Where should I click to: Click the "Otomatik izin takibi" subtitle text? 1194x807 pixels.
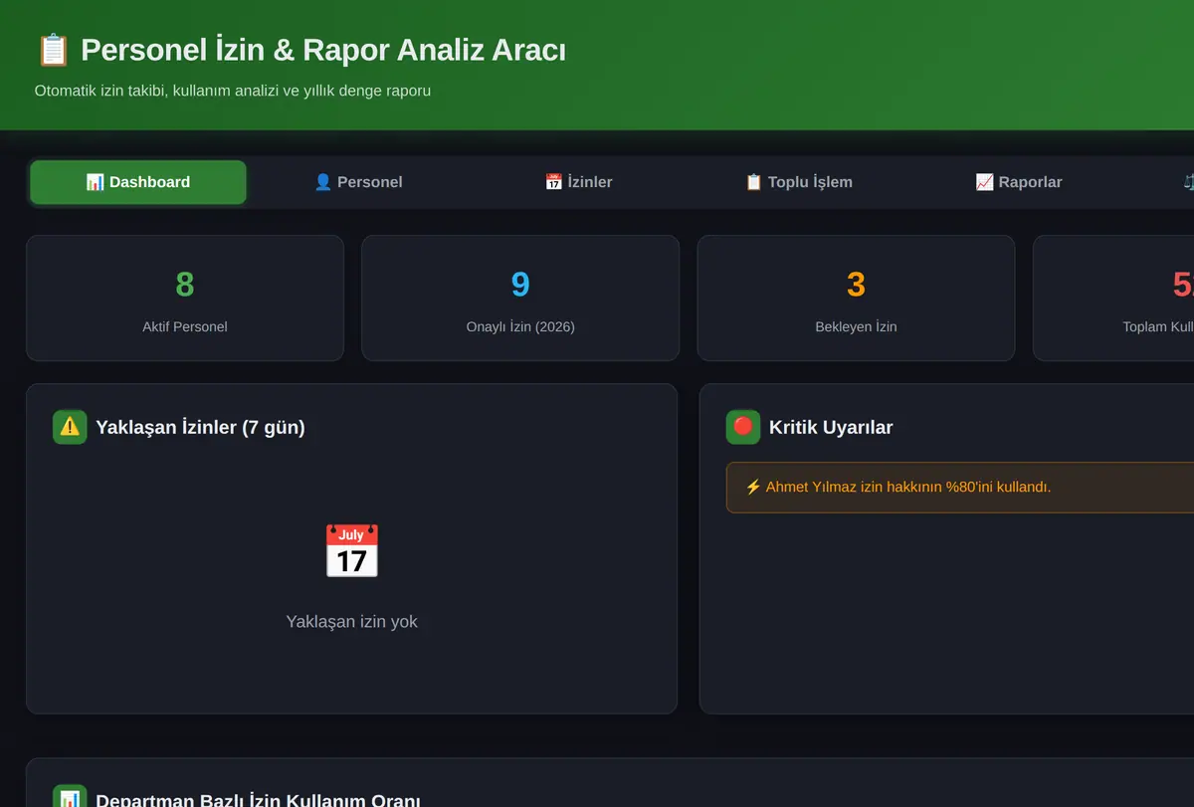point(232,91)
